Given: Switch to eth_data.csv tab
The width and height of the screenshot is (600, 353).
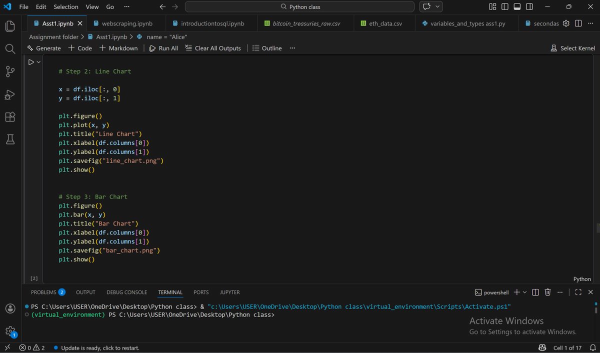Looking at the screenshot, I should (385, 23).
